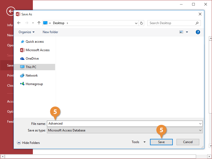
Task: Select Options in the left menu
Action: (x=10, y=111)
